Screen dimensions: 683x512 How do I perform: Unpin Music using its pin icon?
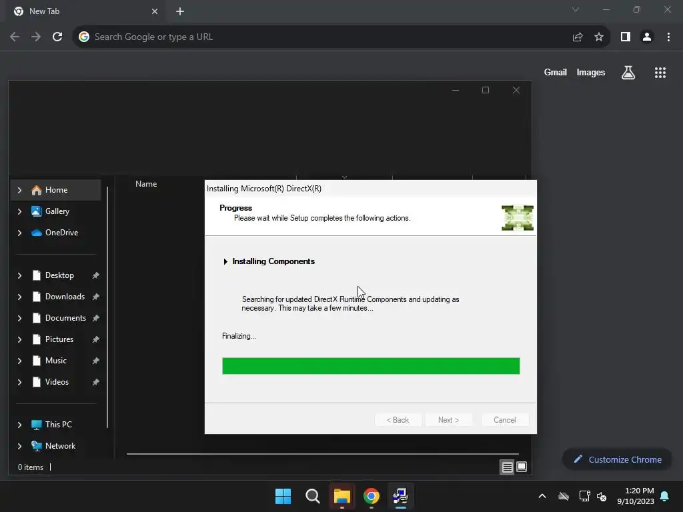tap(96, 361)
